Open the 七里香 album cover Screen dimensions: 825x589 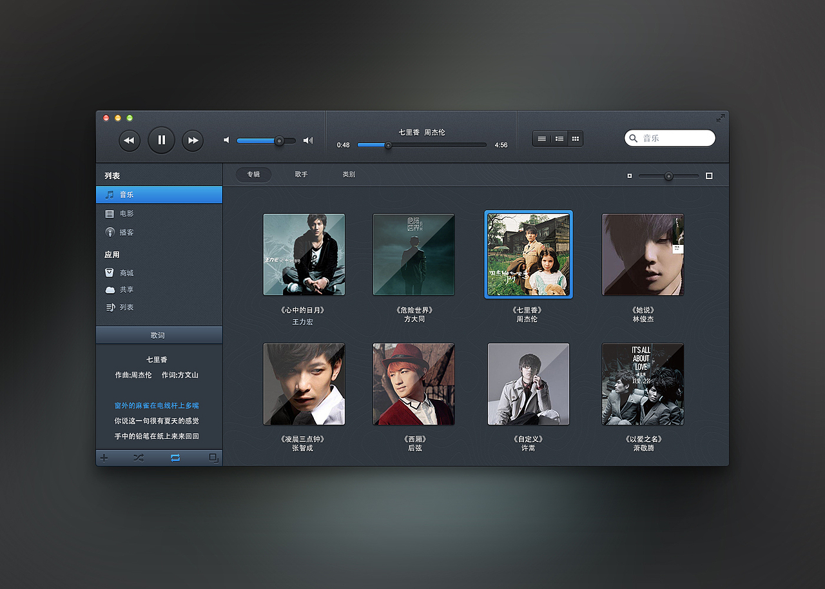click(x=529, y=255)
